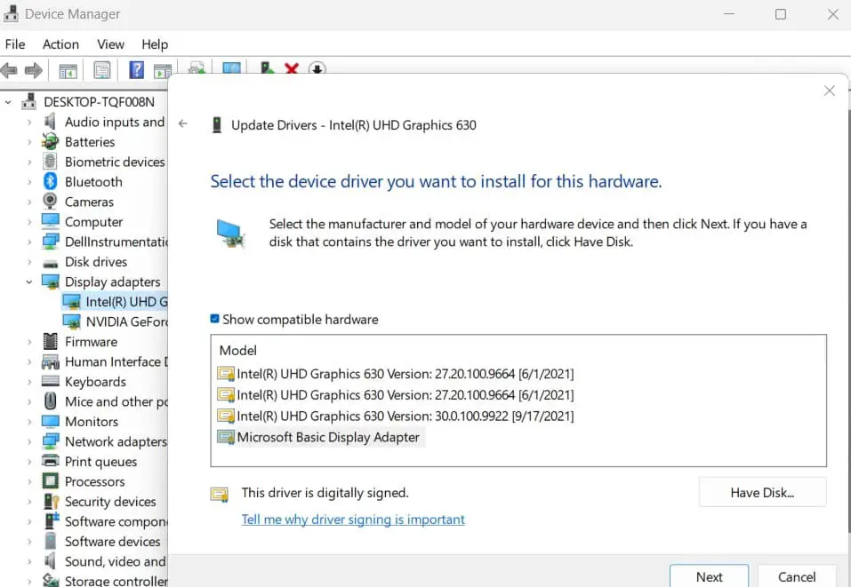The width and height of the screenshot is (851, 587).
Task: Open 'Tell me why driver signing is important' link
Action: click(x=353, y=520)
